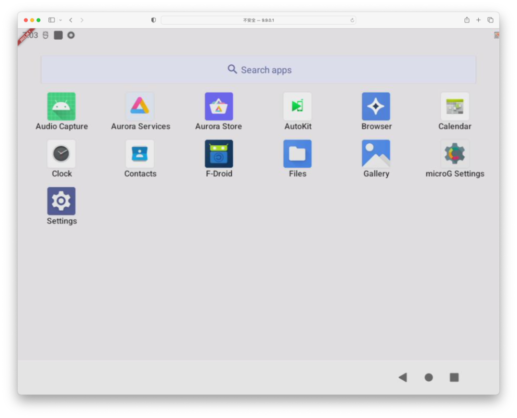Viewport: 517px width, 418px height.
Task: Click the square status bar icon
Action: pos(58,35)
